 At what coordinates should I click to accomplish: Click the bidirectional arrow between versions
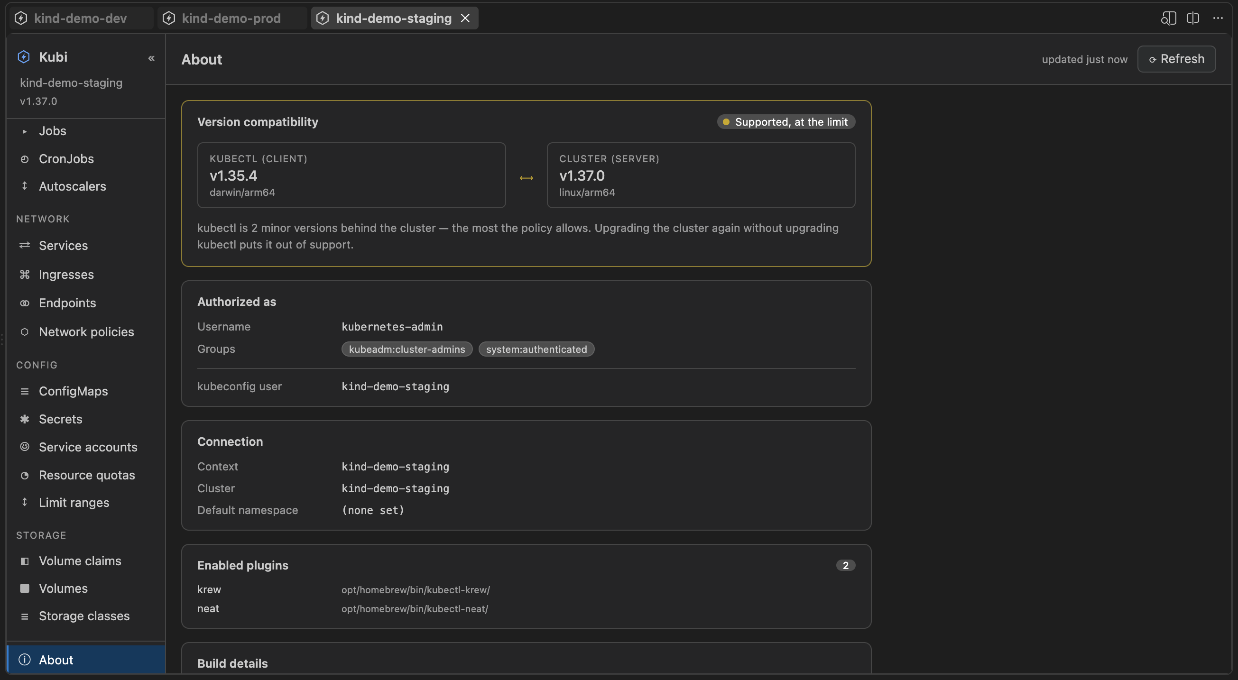coord(526,178)
